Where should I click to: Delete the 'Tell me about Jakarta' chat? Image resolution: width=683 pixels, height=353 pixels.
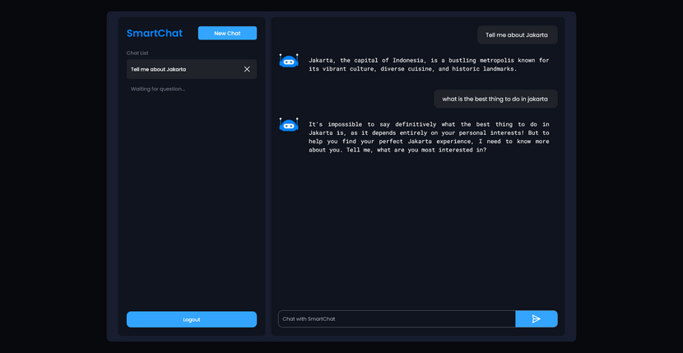[247, 69]
